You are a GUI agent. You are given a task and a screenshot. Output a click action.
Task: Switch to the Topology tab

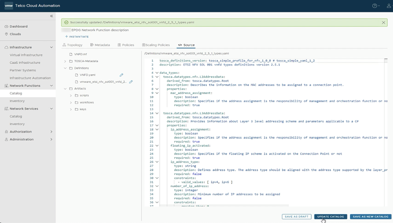pos(73,45)
